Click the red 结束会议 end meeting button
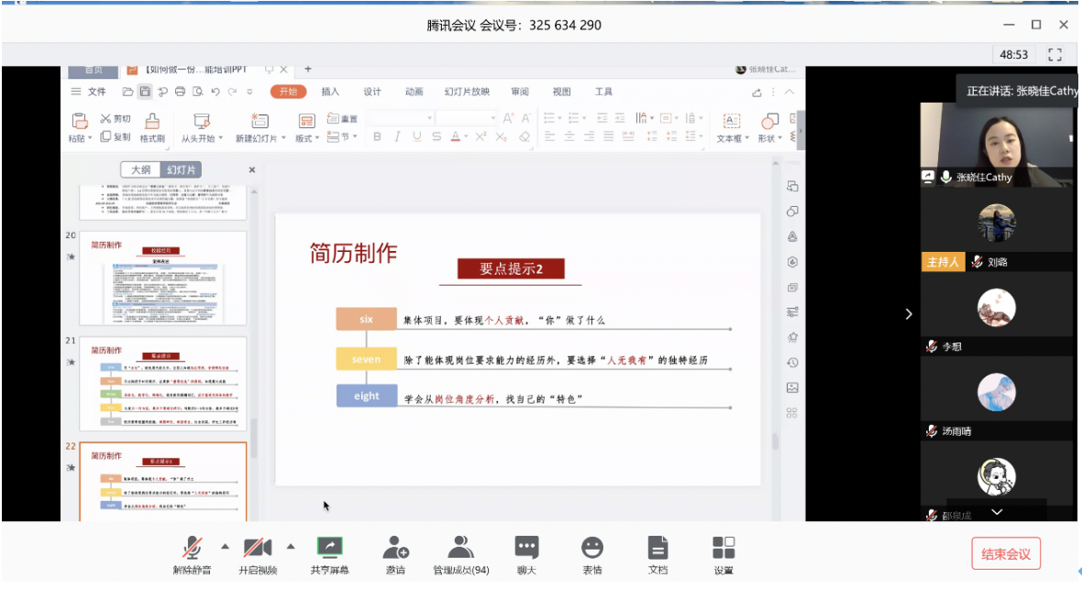The width and height of the screenshot is (1082, 599). [1006, 554]
